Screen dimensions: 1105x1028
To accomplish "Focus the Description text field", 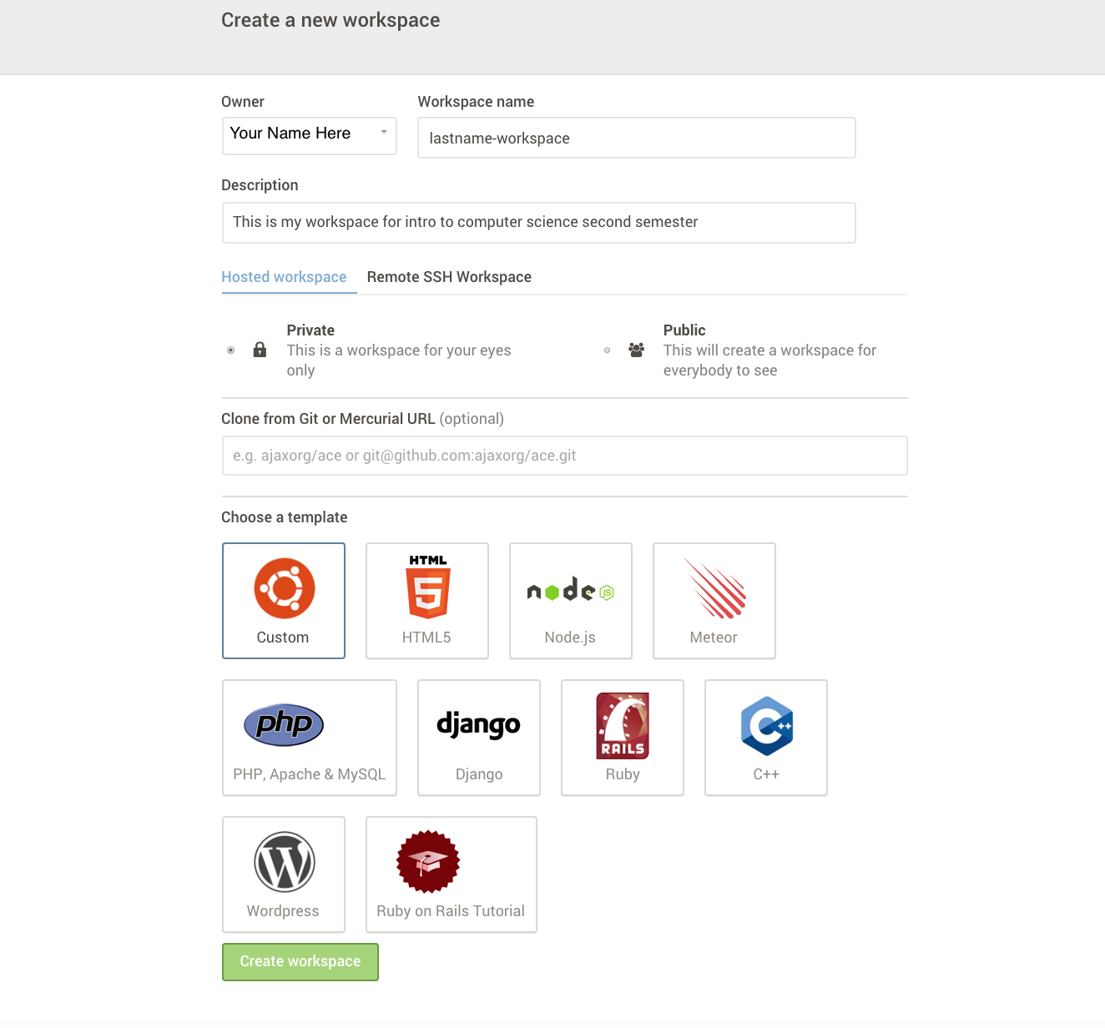I will [539, 223].
